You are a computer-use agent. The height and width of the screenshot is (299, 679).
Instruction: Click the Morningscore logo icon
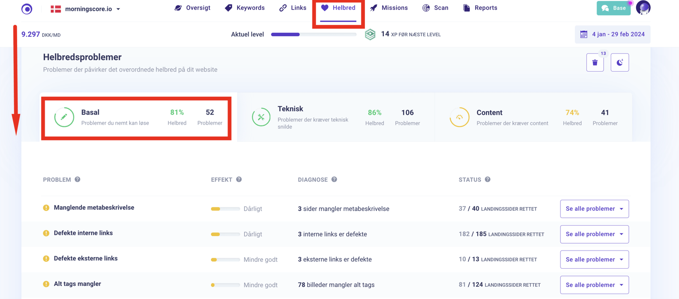[x=27, y=9]
